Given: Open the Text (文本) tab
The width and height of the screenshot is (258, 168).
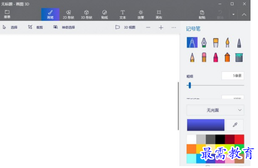Looking at the screenshot, I should [122, 14].
